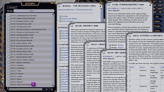Open the COL sidebar button
The image size is (164, 92).
click(x=160, y=5)
